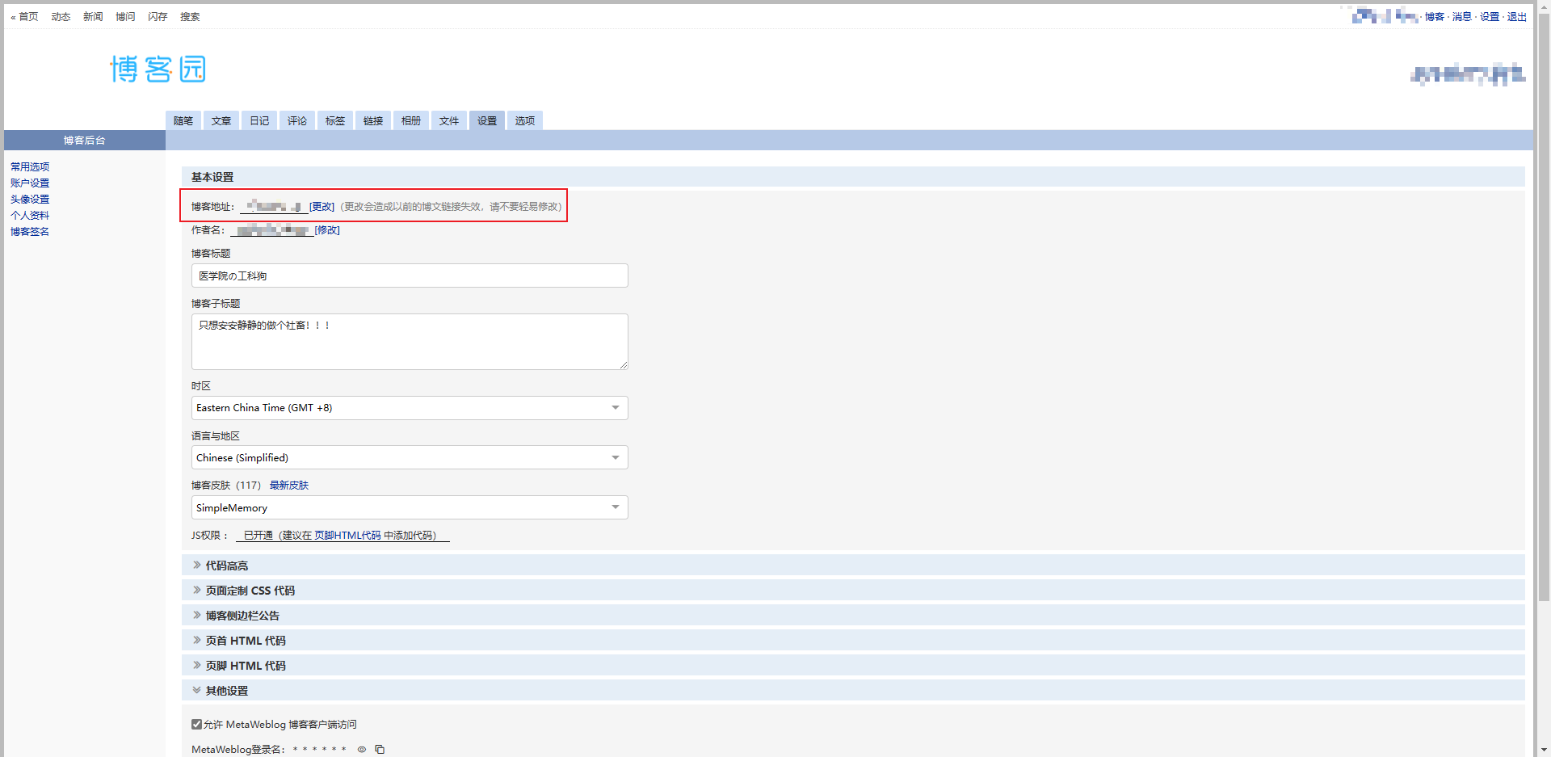Viewport: 1551px width, 757px height.
Task: Show the MetaWeblog login name eye icon
Action: pyautogui.click(x=362, y=750)
